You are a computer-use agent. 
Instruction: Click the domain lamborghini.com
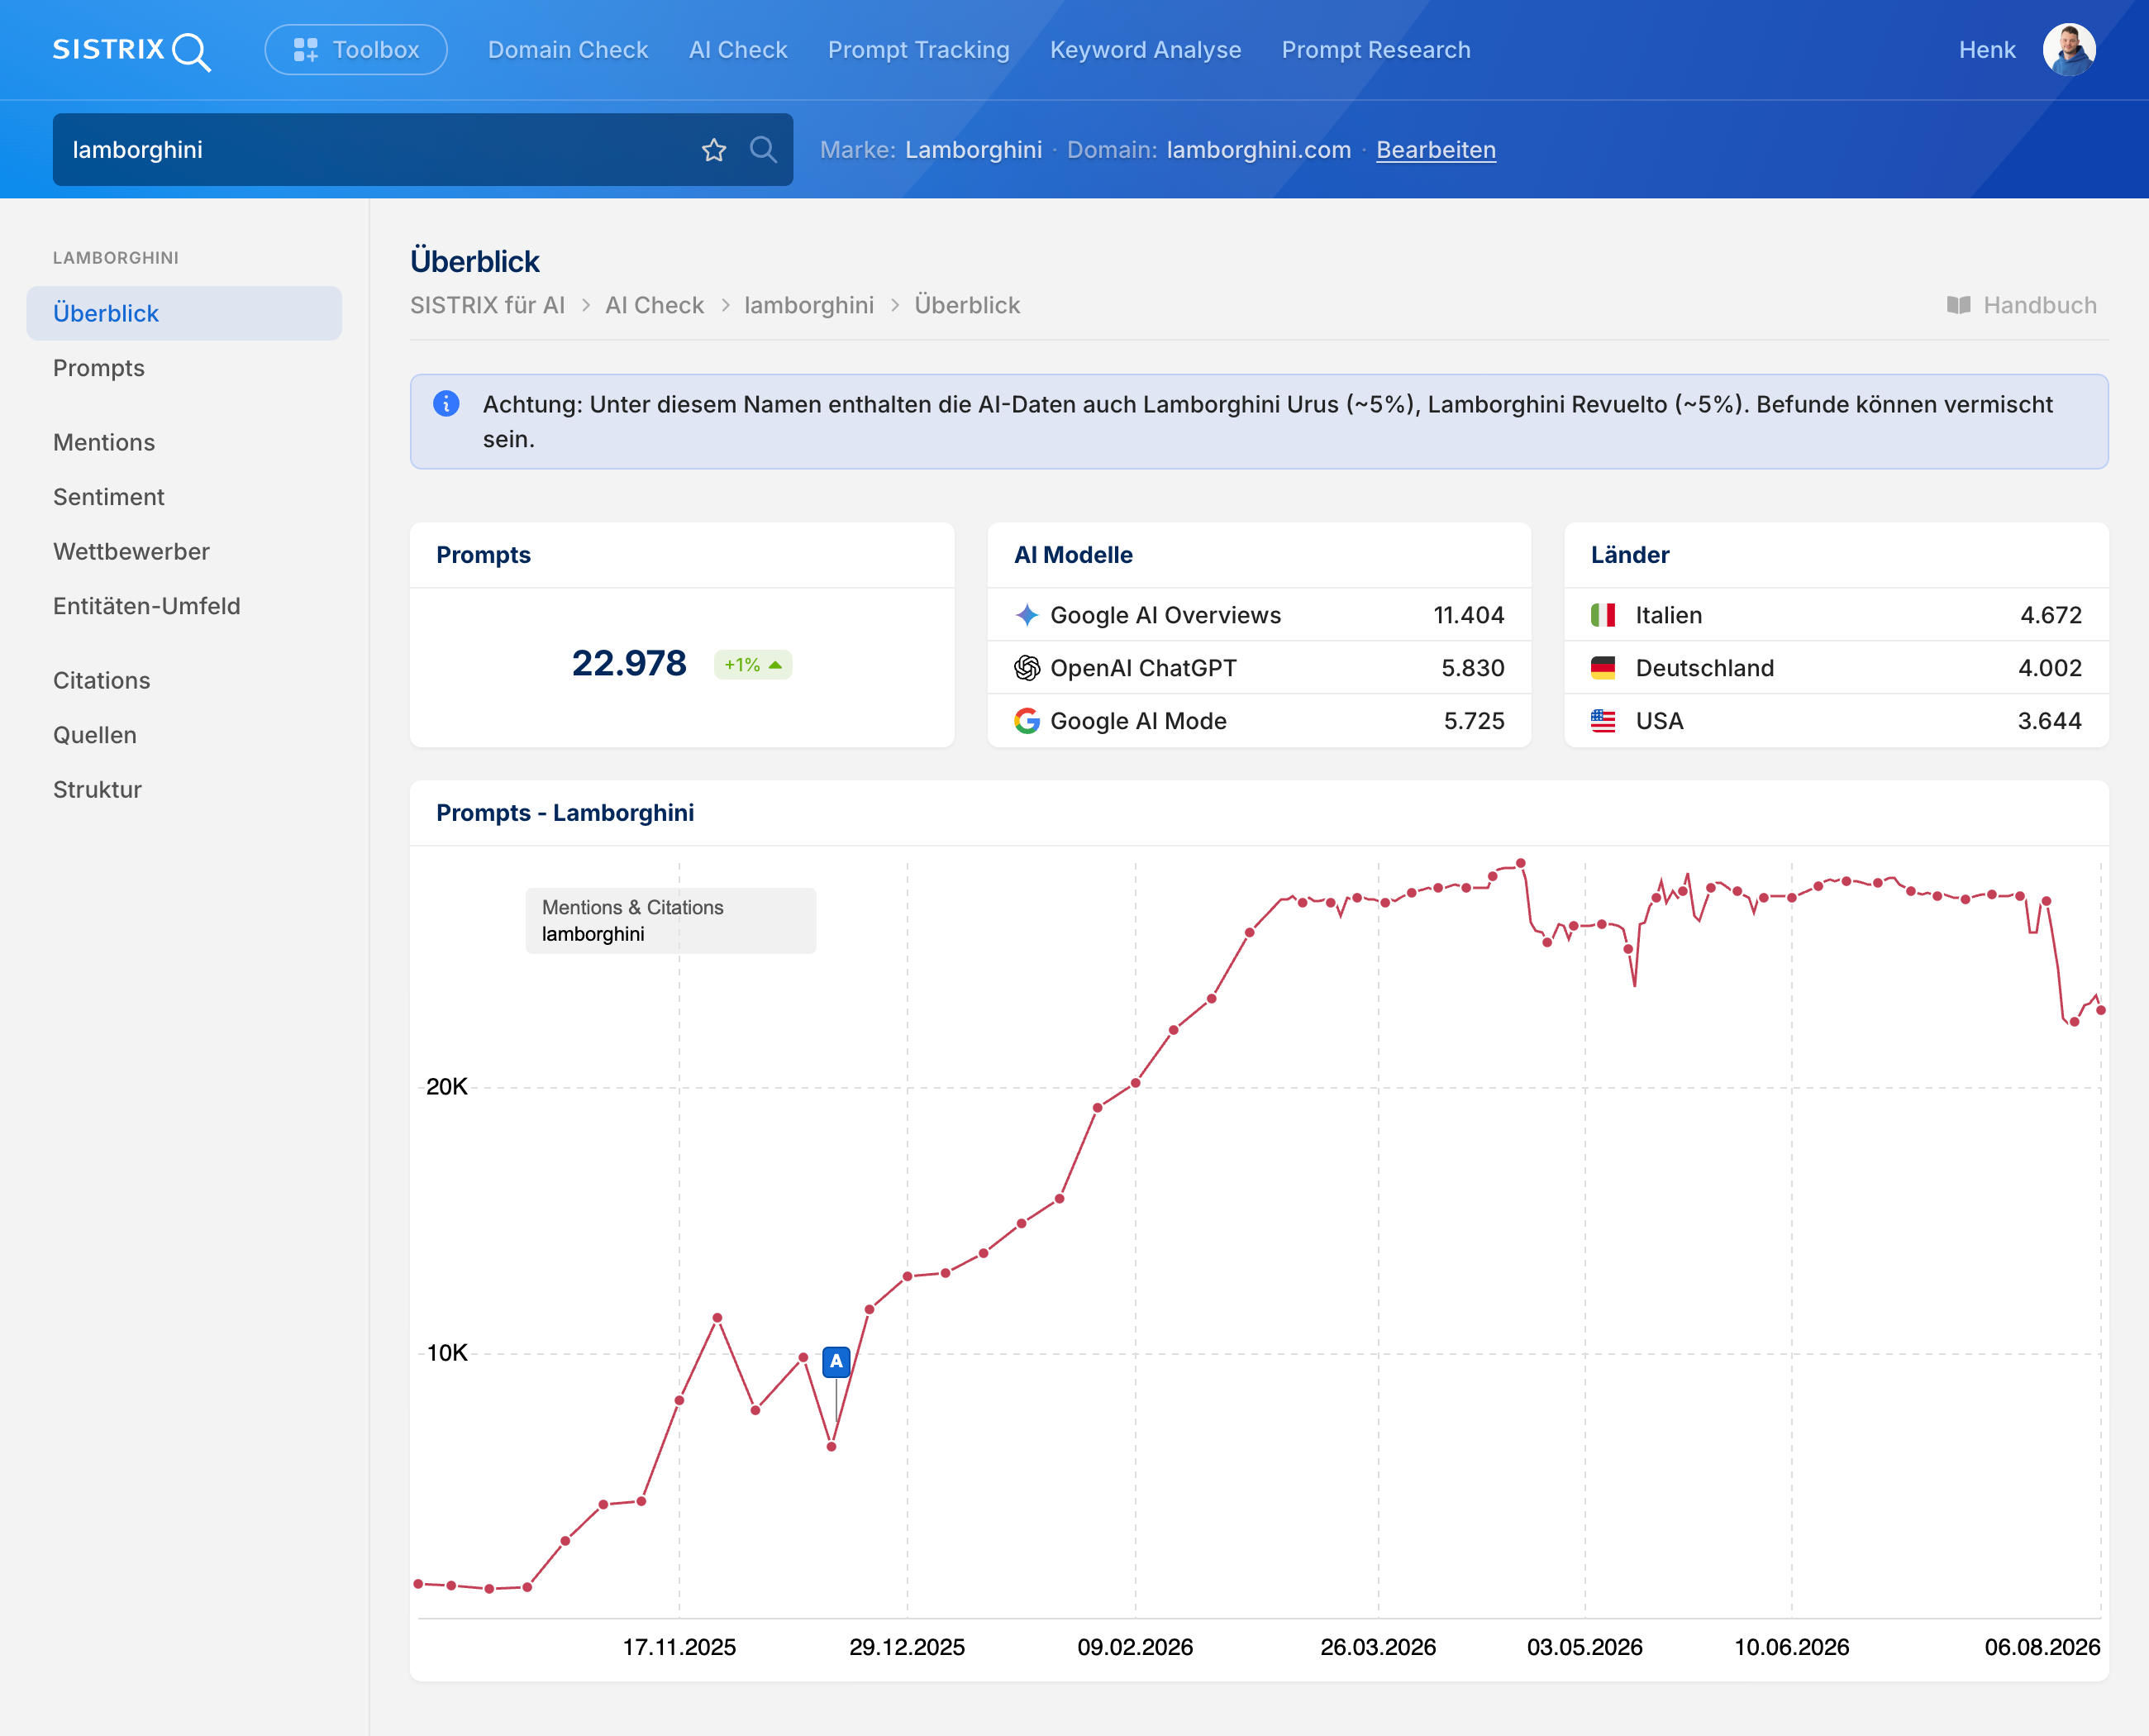[1259, 150]
